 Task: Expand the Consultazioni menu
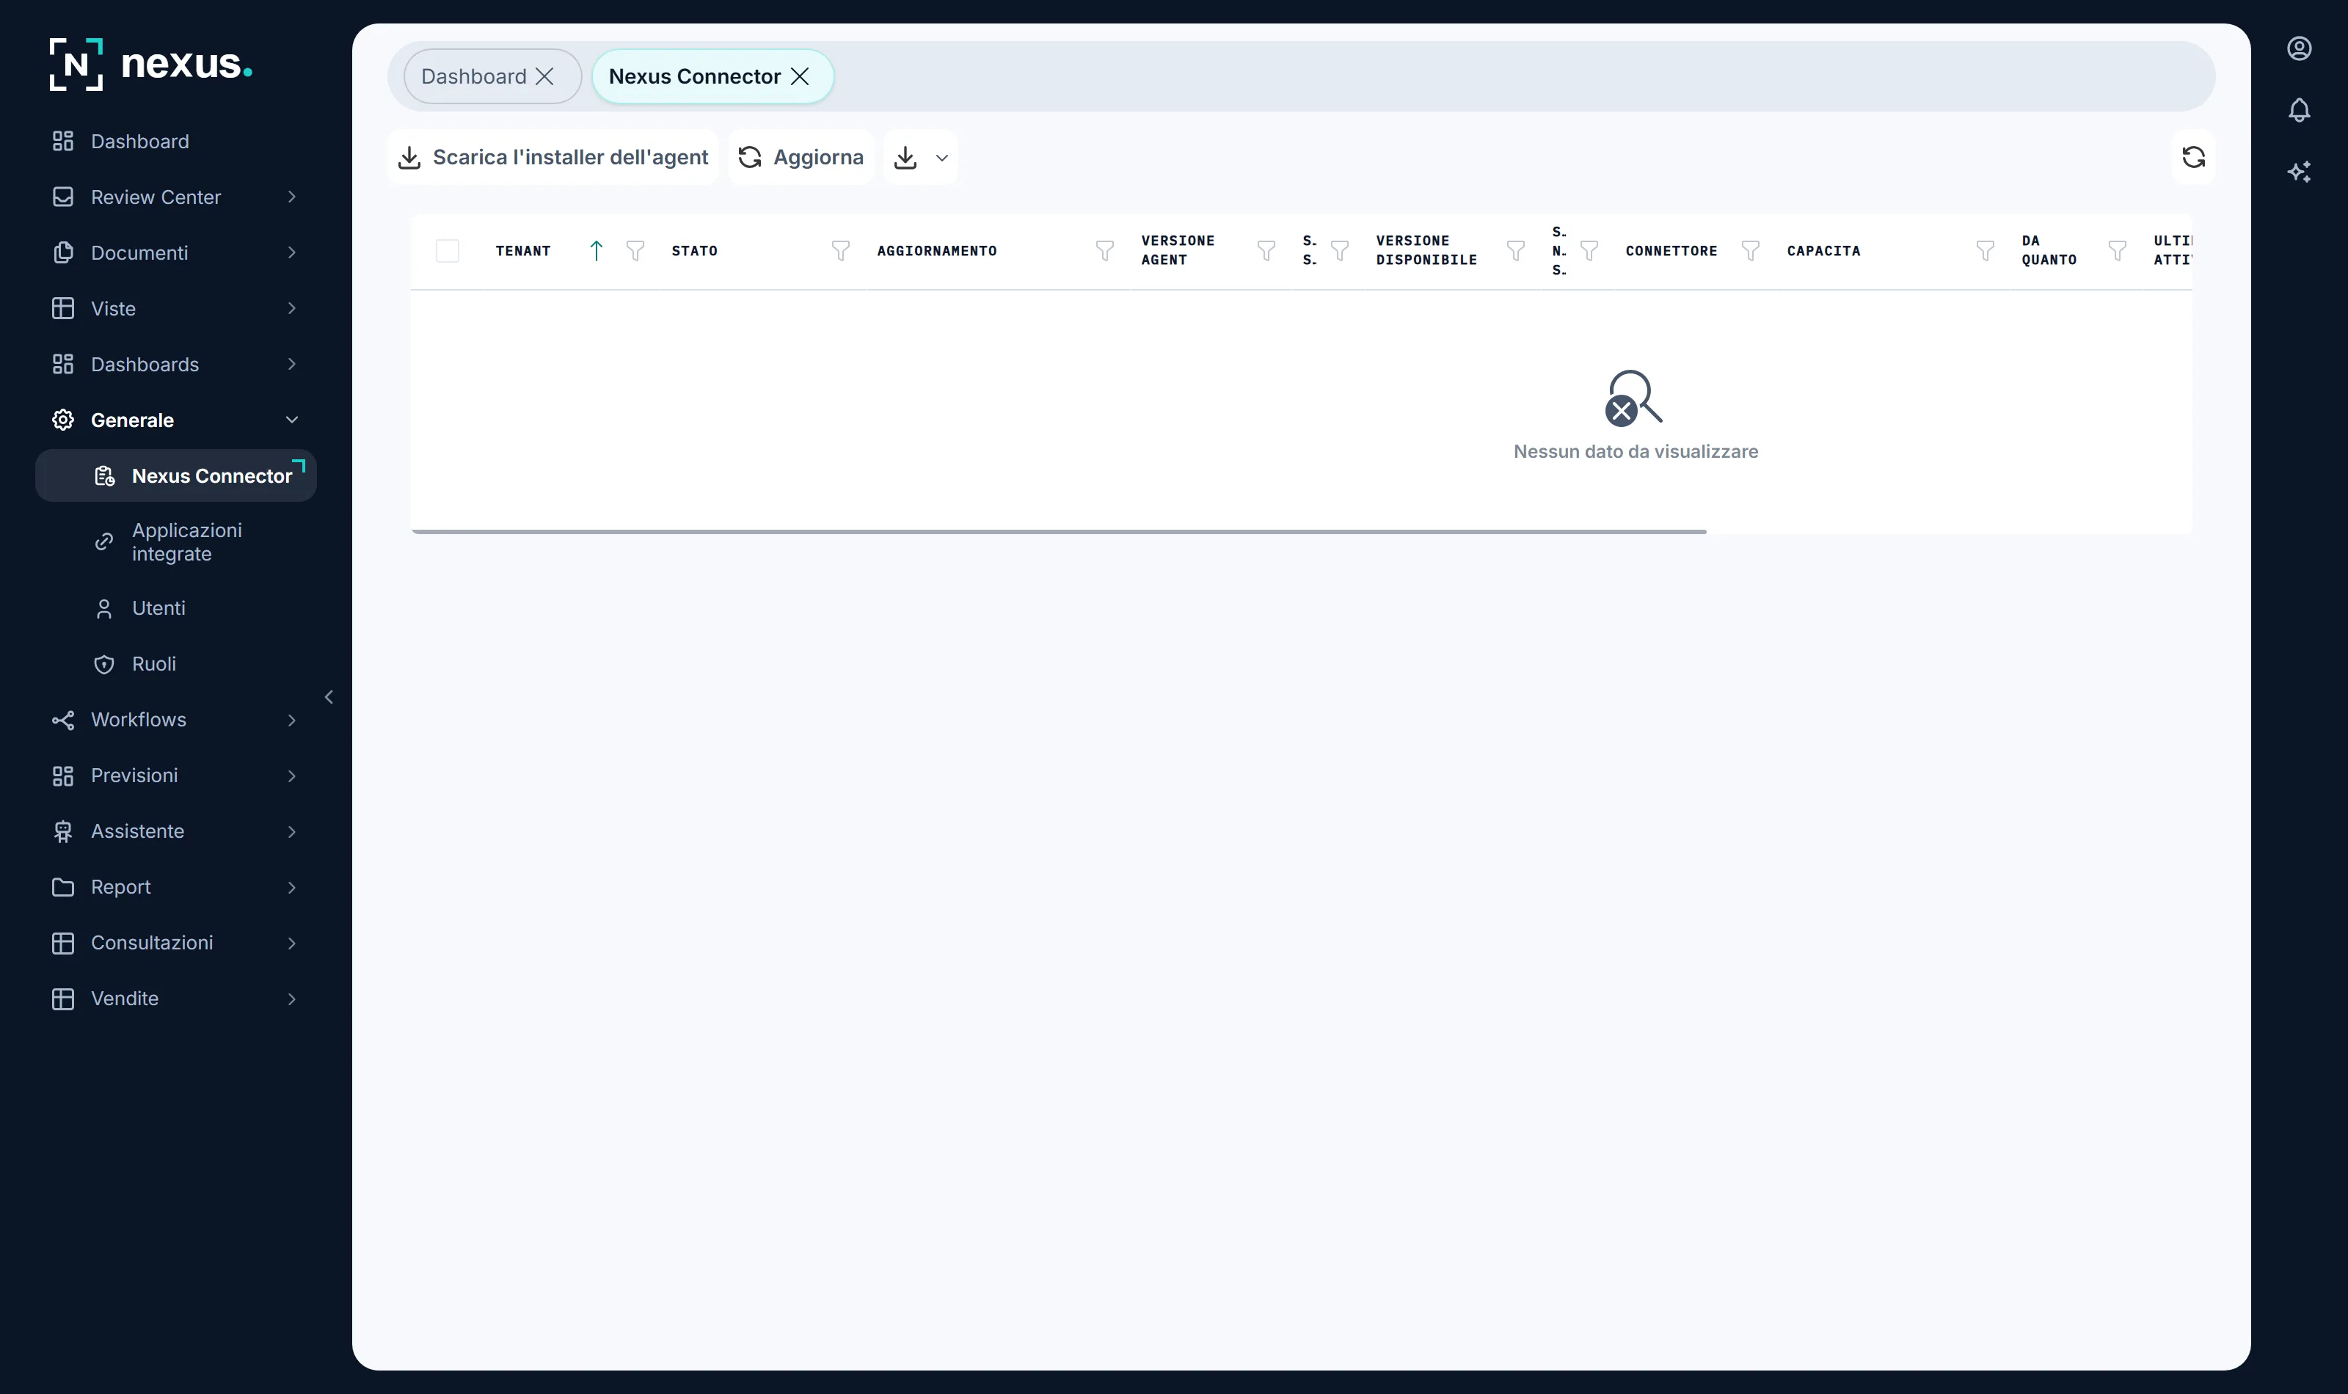tap(291, 943)
